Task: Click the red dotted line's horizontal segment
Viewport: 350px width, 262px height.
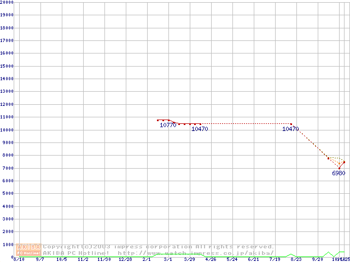Action: click(246, 124)
